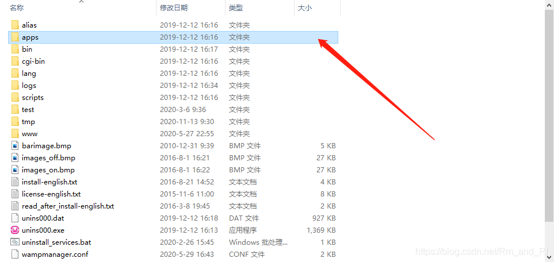Select the images_off.bmp file icon
The image size is (554, 262).
pyautogui.click(x=15, y=157)
